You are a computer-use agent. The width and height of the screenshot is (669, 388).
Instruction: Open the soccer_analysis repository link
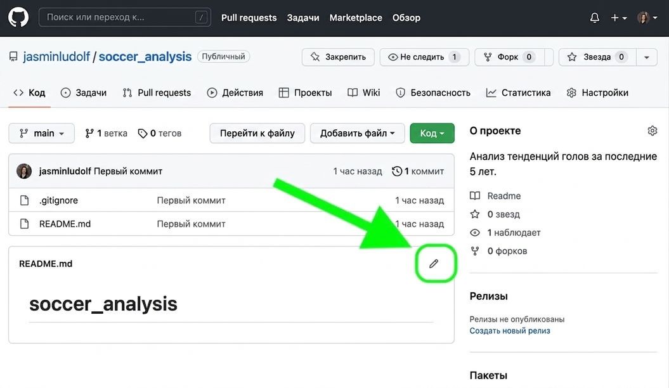tap(145, 56)
